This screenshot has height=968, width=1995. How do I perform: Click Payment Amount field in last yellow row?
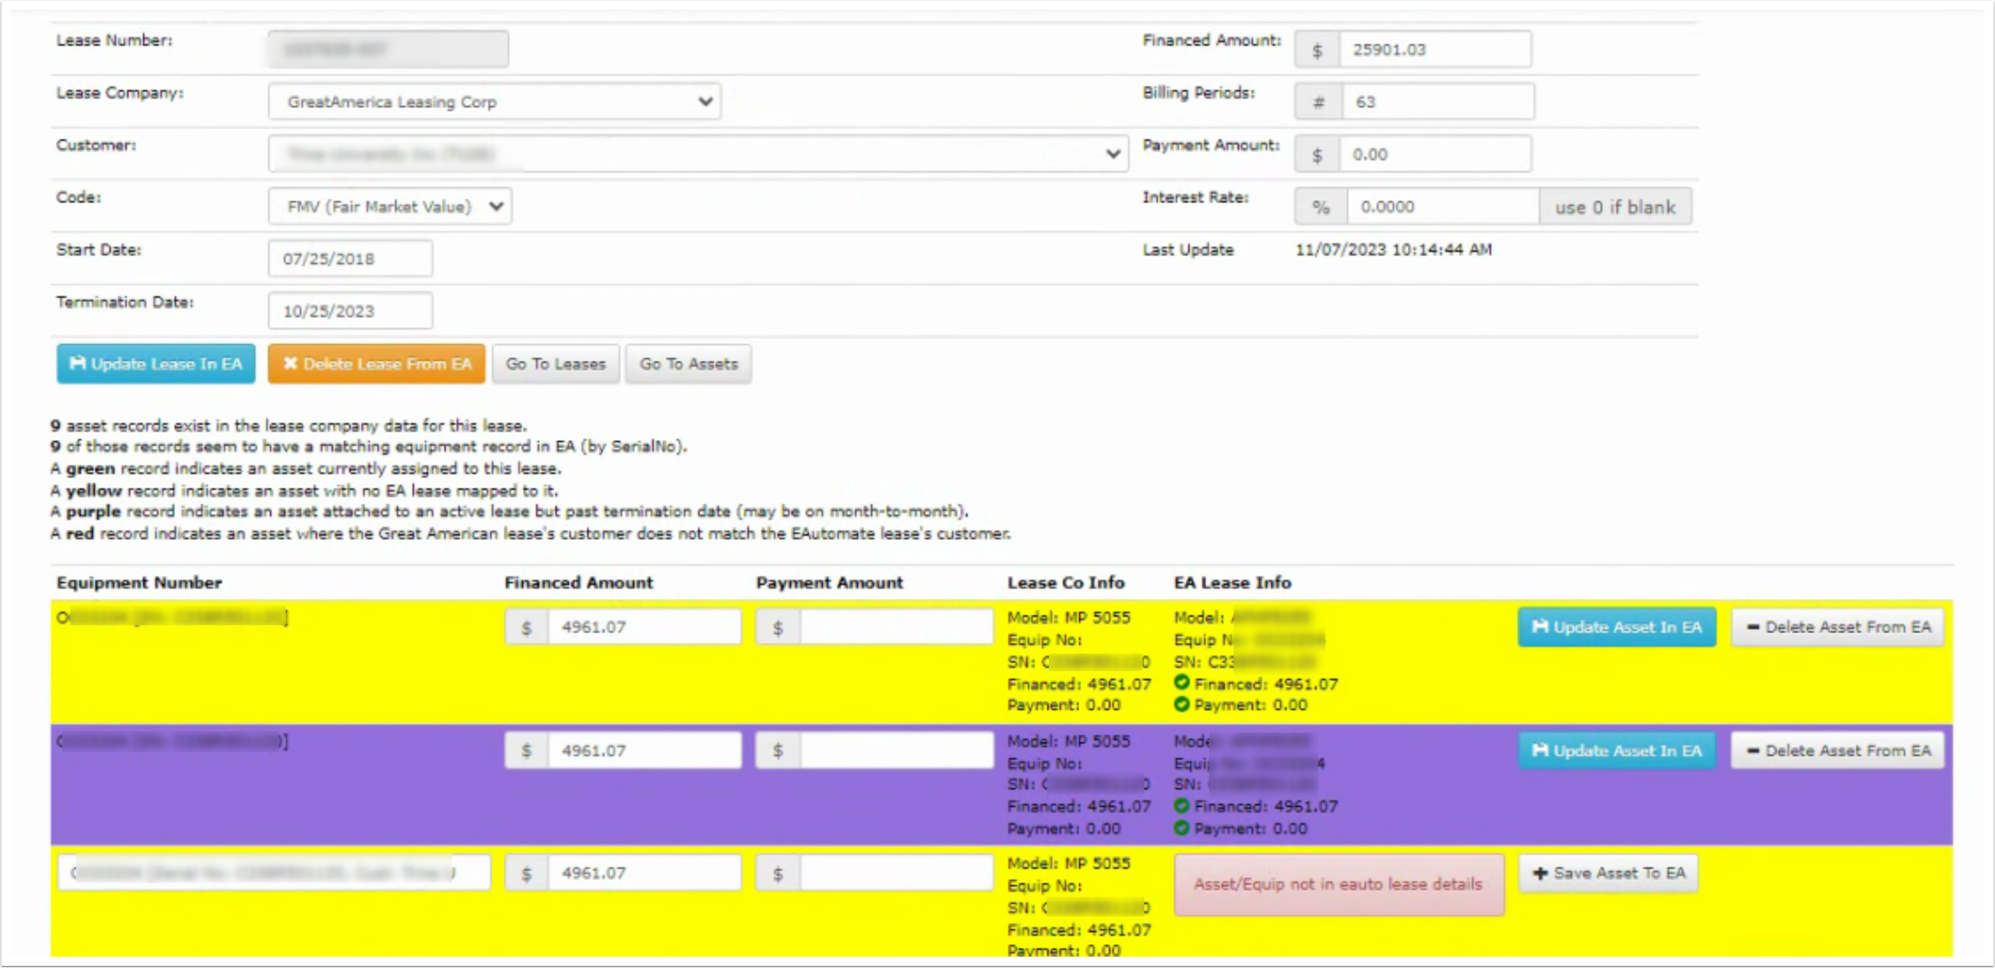(896, 874)
